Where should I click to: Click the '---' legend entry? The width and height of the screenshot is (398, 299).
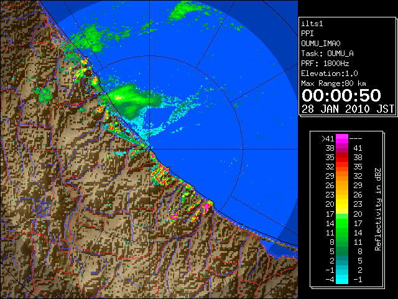click(x=356, y=139)
